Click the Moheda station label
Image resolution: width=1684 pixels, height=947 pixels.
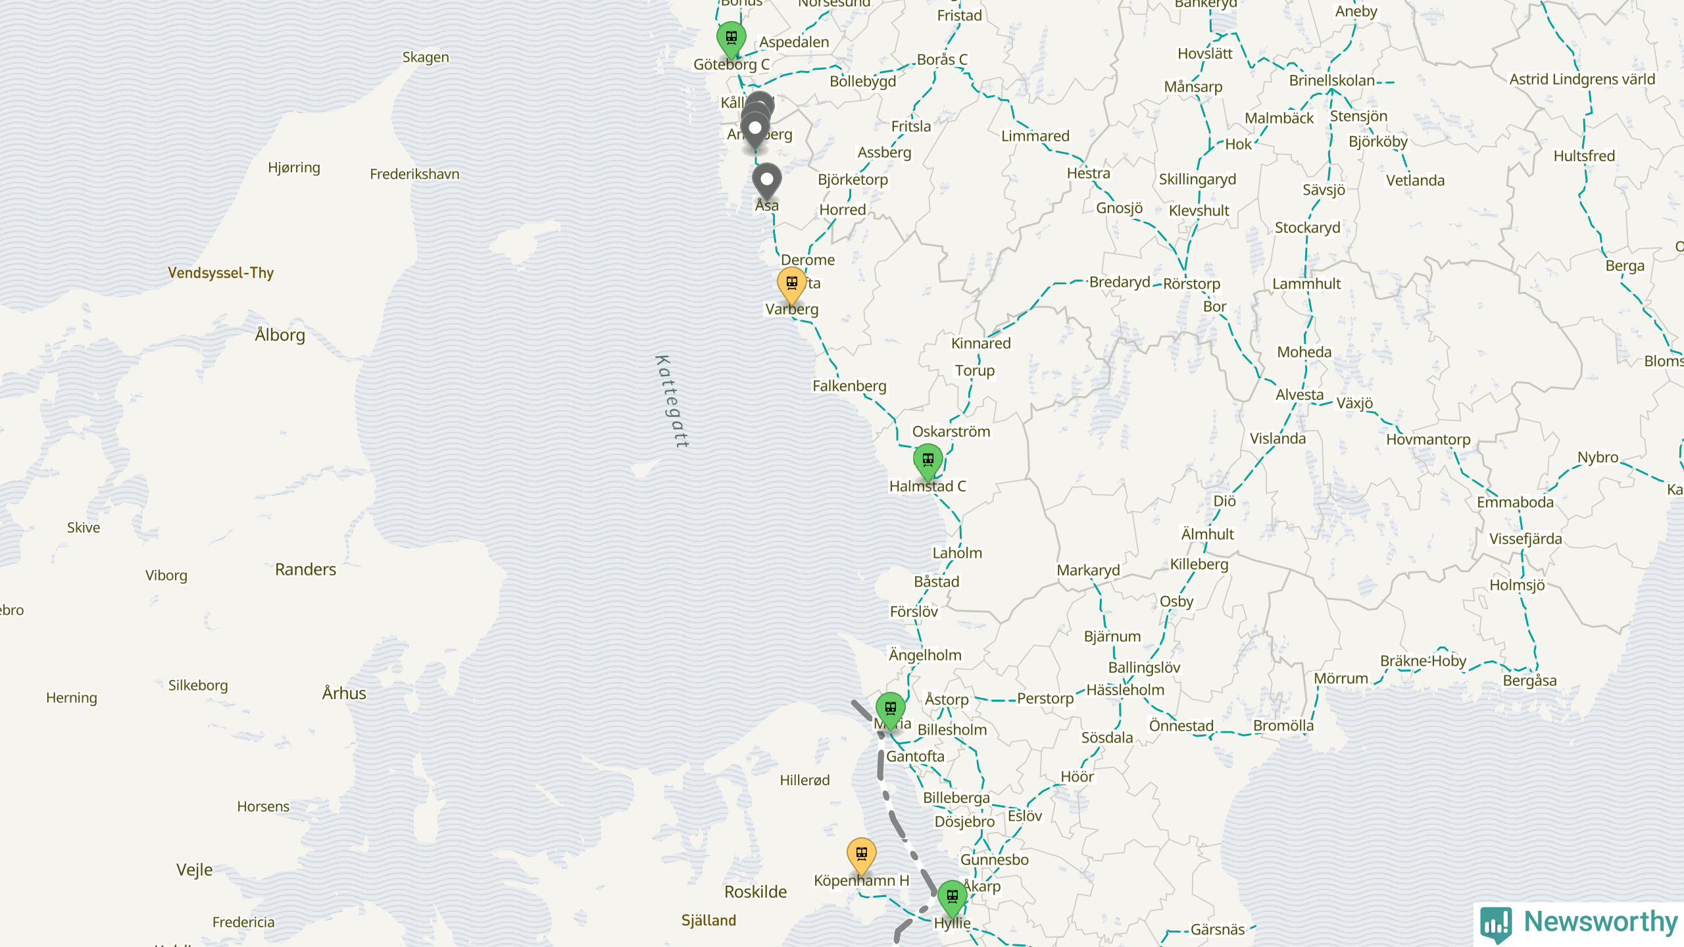pyautogui.click(x=1304, y=352)
